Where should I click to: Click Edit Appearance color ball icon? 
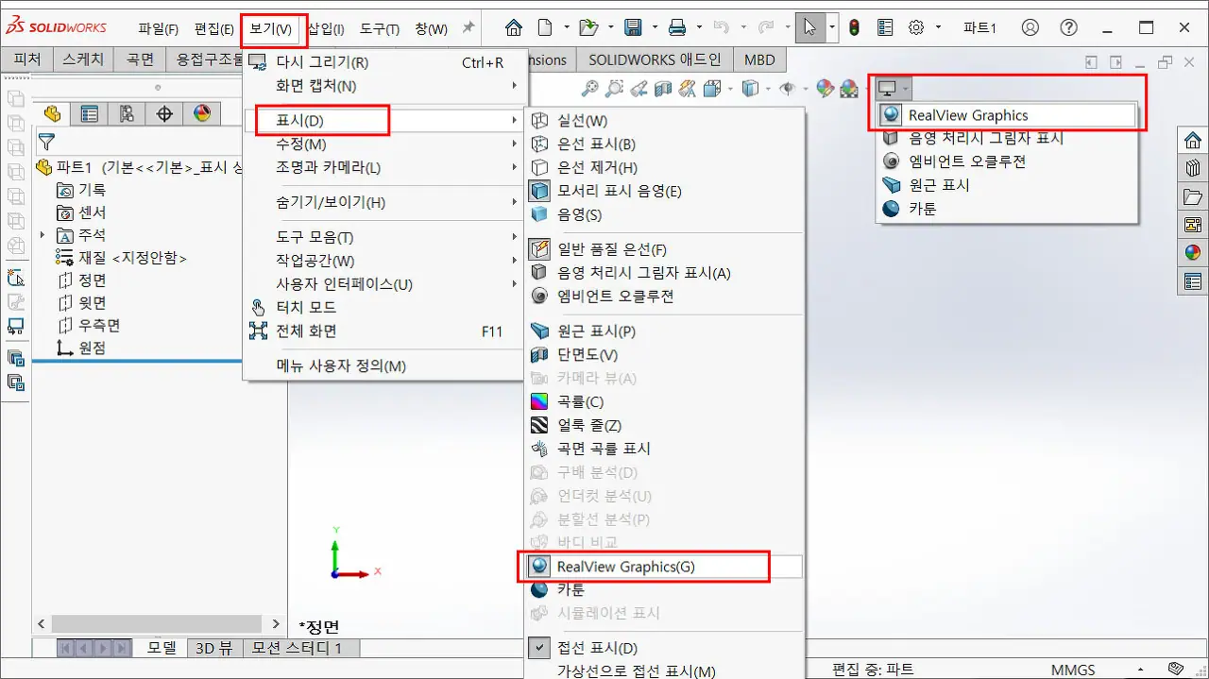[x=826, y=89]
